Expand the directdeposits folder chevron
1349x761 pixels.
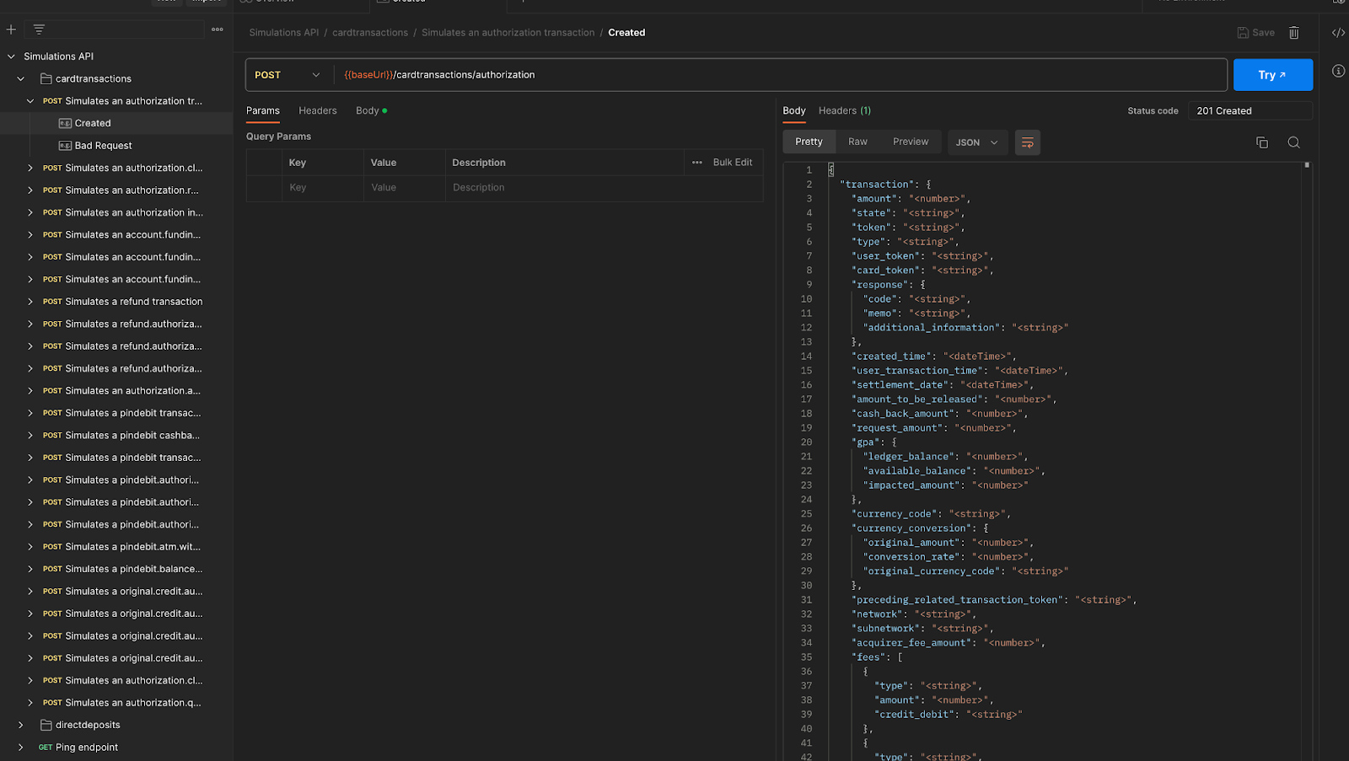[x=21, y=725]
